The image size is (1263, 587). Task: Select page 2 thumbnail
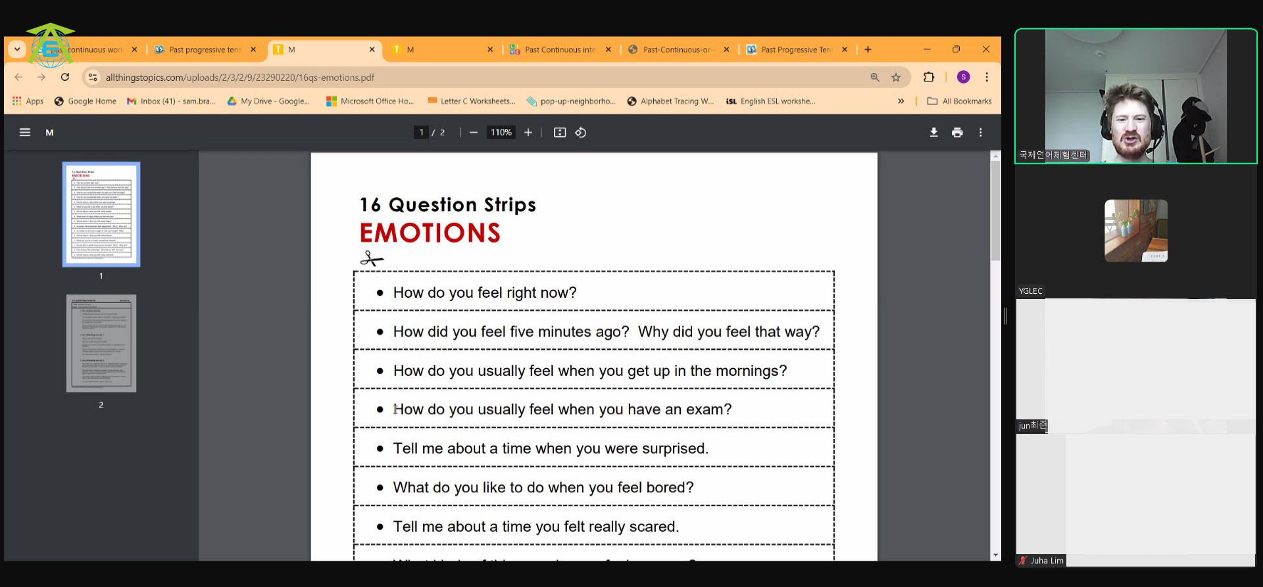click(101, 343)
